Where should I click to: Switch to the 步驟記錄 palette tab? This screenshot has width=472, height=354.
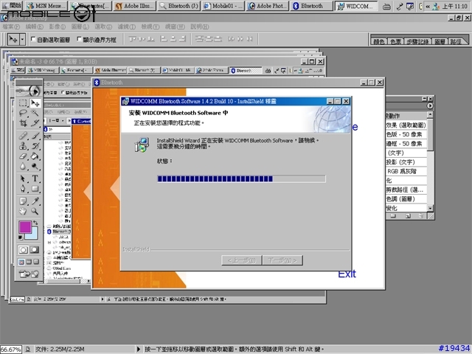pos(417,41)
